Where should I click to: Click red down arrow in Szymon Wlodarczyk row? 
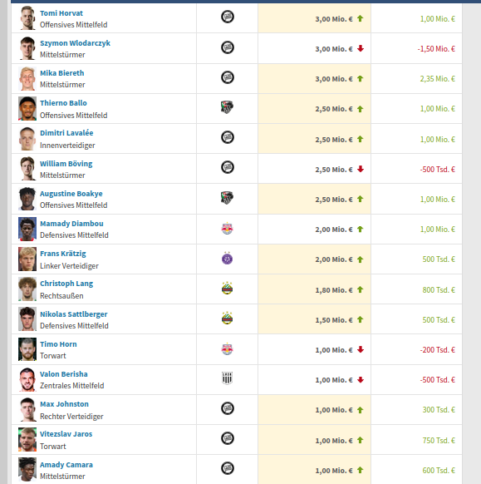coord(361,48)
